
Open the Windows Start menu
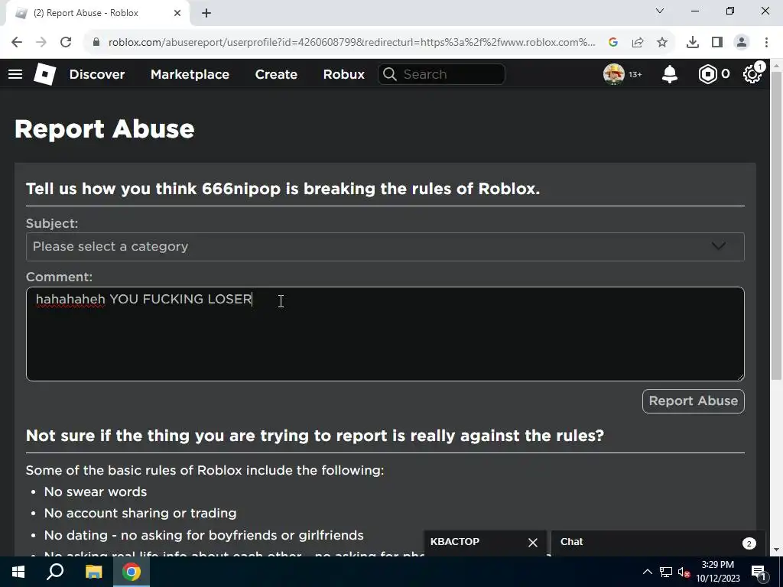coord(18,572)
